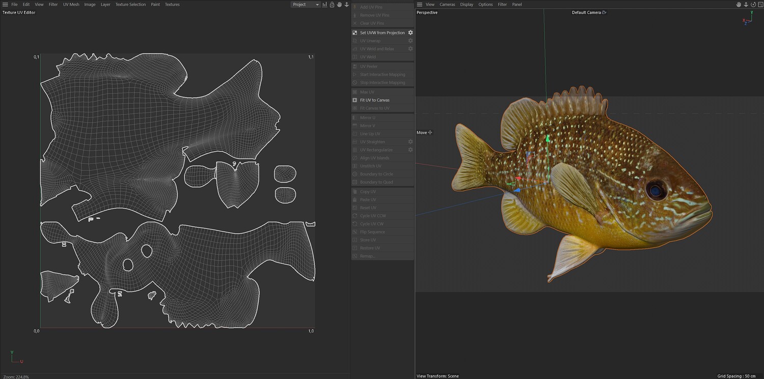Click the Remap... command
The width and height of the screenshot is (764, 379).
pos(382,256)
